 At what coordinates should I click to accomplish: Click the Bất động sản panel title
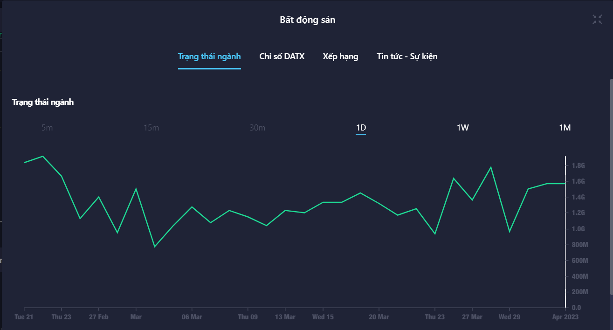pyautogui.click(x=307, y=20)
